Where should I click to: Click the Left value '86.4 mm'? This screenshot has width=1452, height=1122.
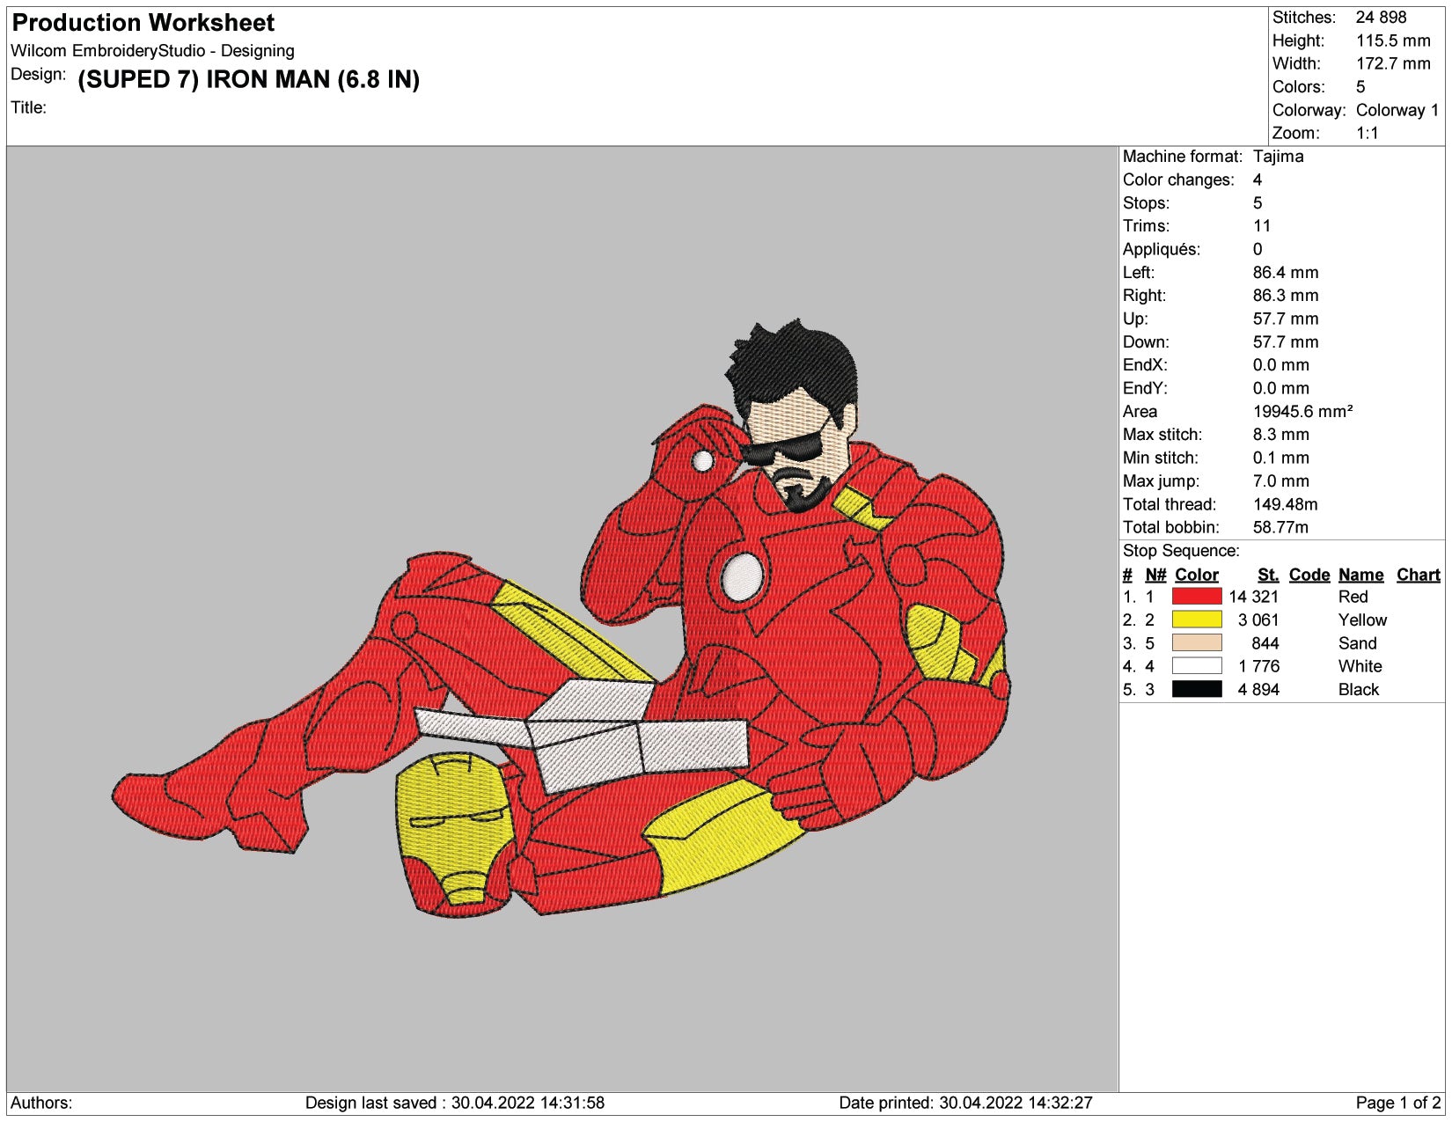tap(1286, 273)
